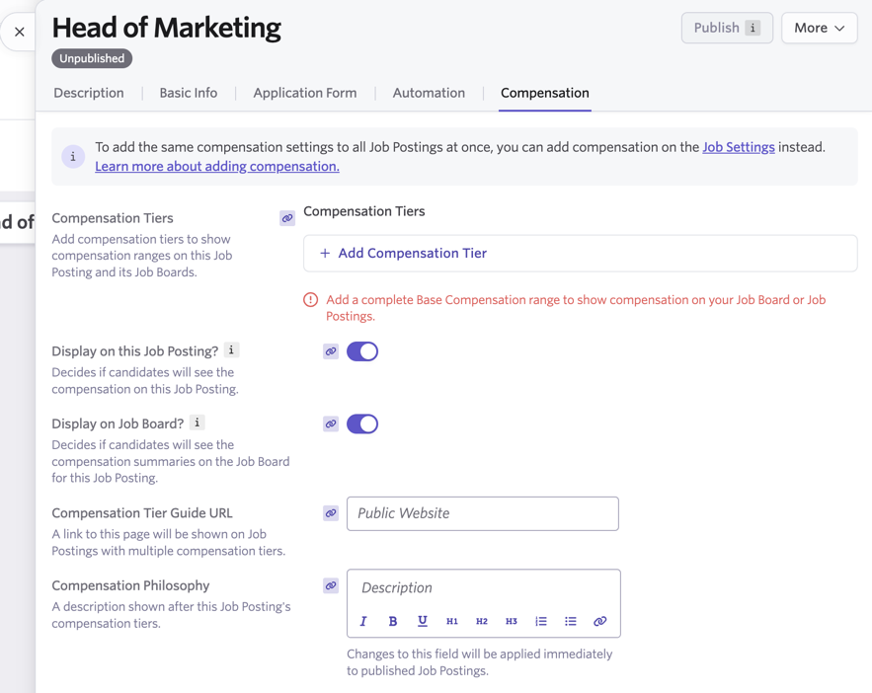
Task: Apply italic formatting in editor
Action: pos(363,621)
